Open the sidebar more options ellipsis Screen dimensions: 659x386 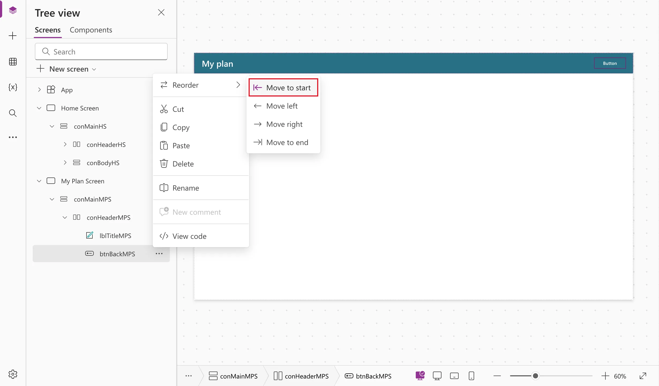pos(13,137)
